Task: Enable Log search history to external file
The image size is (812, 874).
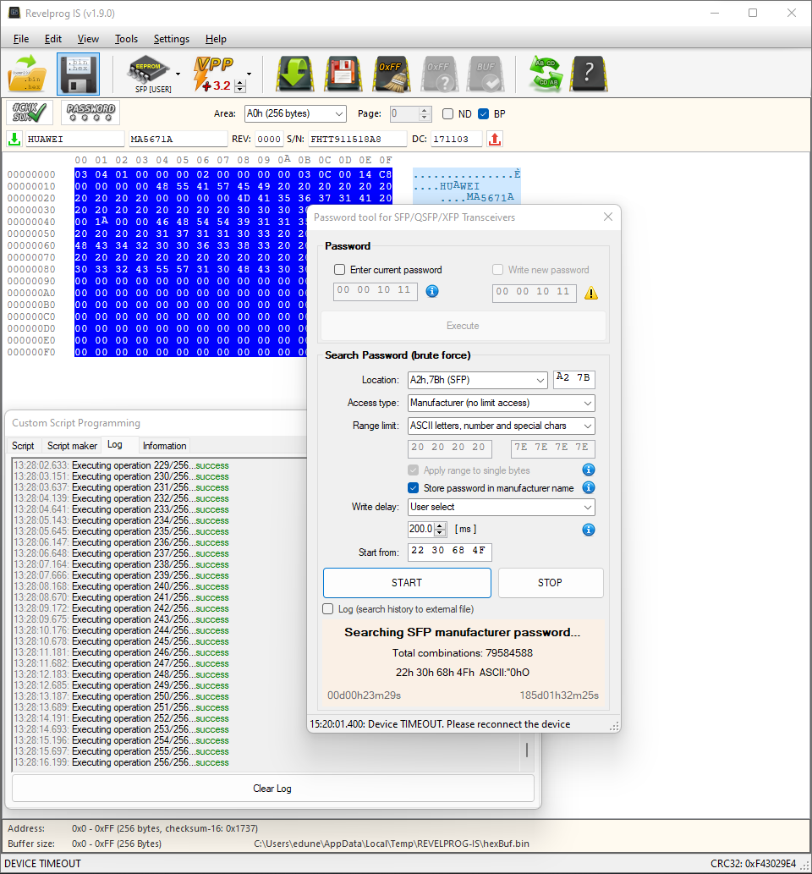Action: (x=327, y=608)
